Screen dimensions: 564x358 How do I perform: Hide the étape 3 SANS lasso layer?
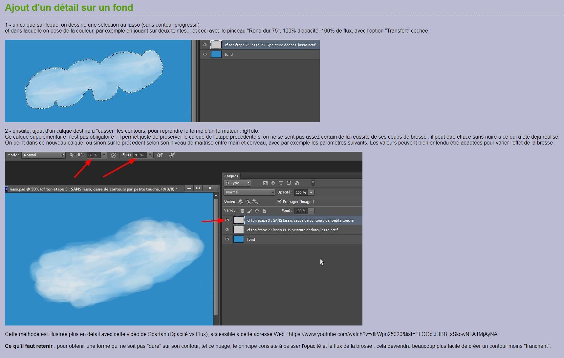(227, 220)
